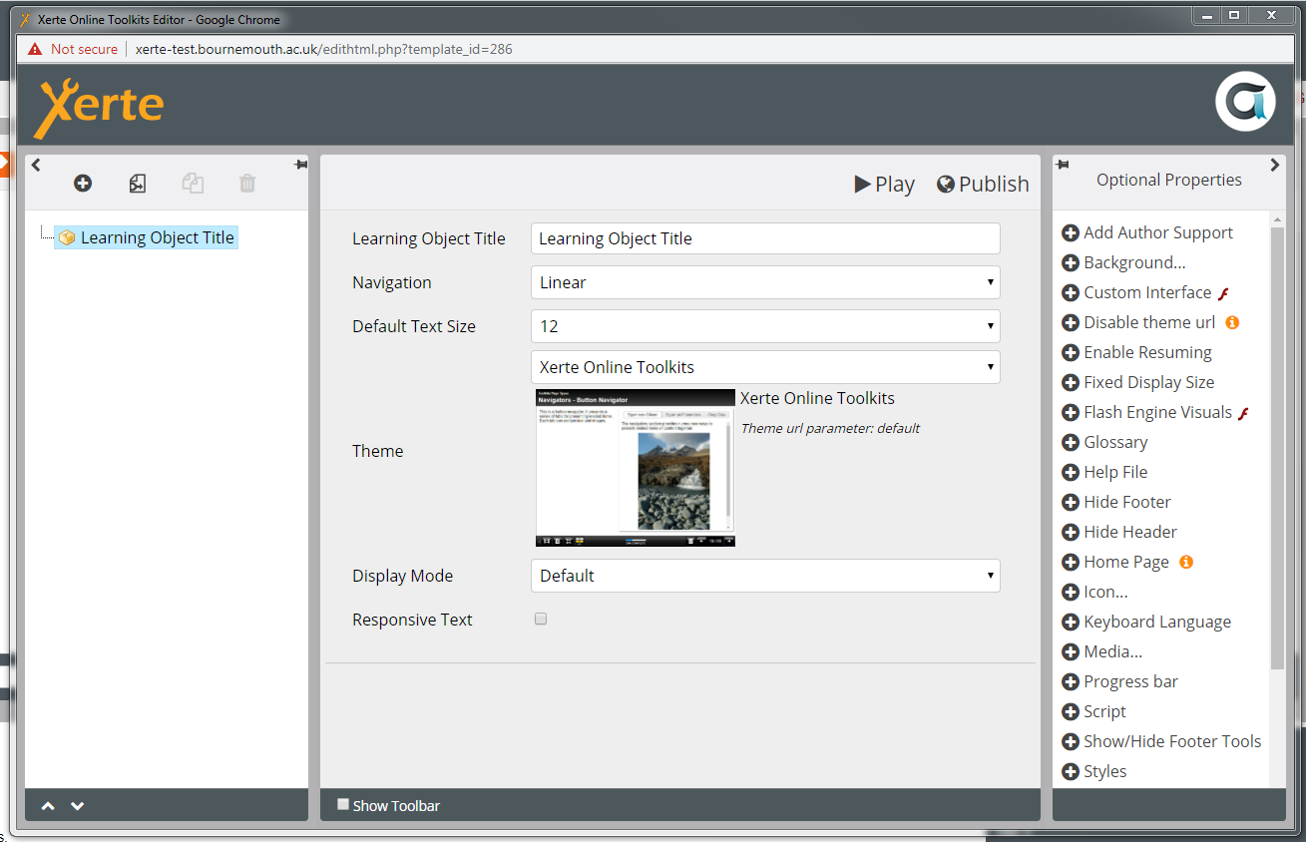The image size is (1306, 842).
Task: Collapse the left tree panel arrow
Action: 36,165
